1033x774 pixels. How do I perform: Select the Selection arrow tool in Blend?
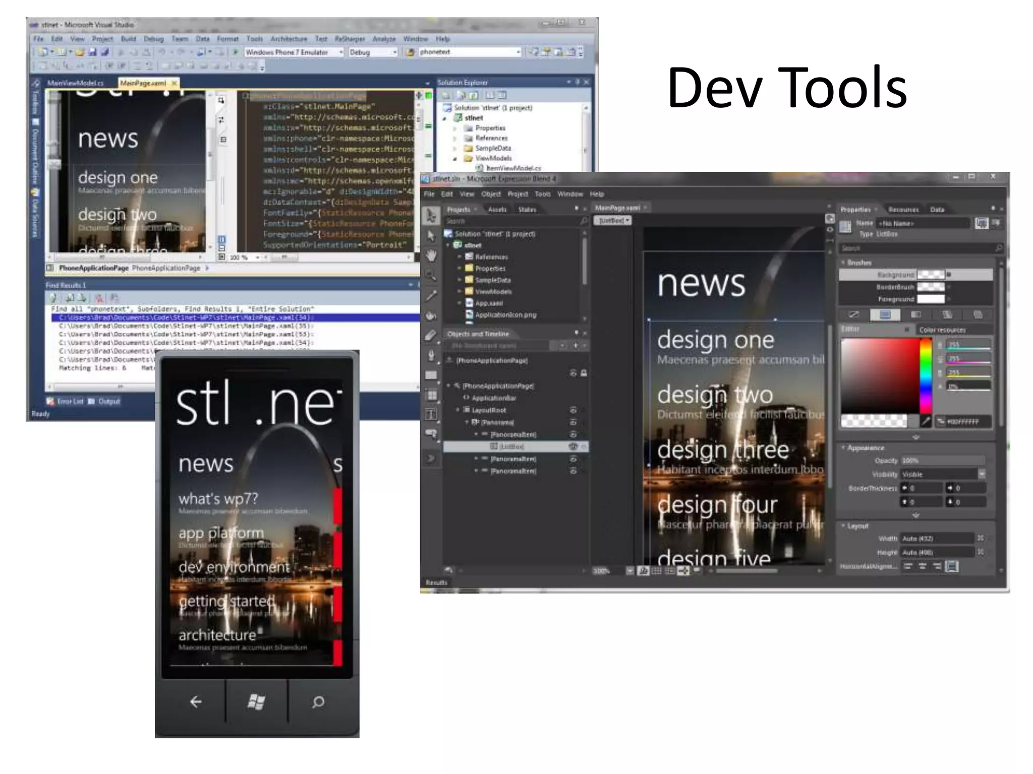431,216
